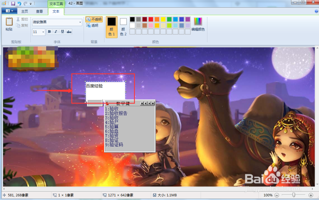Screen dimensions: 319x200
Task: Pick the purple swatch in the top palette row
Action: [188, 19]
